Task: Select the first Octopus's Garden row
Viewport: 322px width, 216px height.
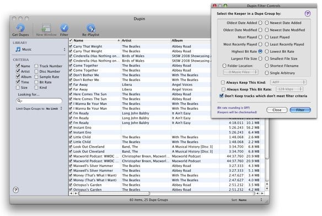Action: (167, 185)
